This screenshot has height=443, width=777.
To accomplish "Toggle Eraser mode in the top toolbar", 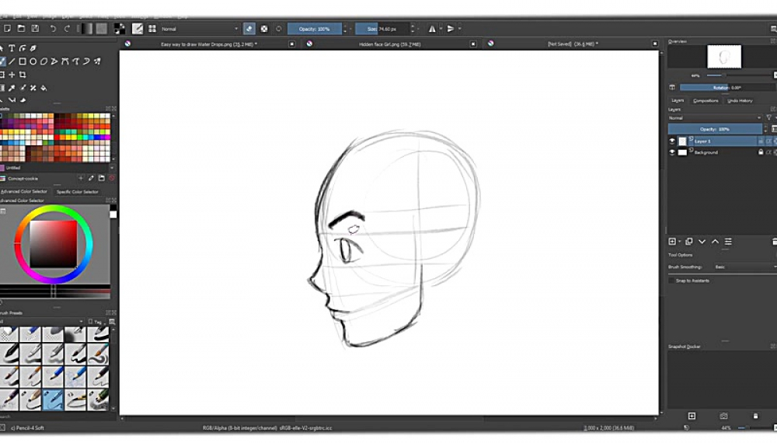I will click(x=249, y=29).
